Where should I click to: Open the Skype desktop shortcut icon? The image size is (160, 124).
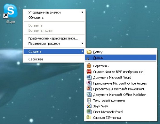point(10,11)
